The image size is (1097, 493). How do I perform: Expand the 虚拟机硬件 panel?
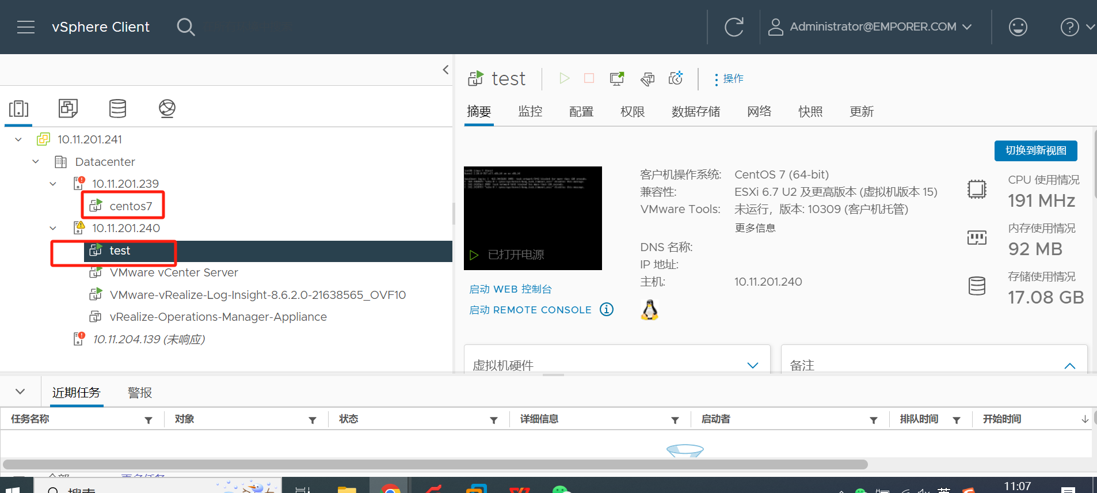click(x=752, y=365)
